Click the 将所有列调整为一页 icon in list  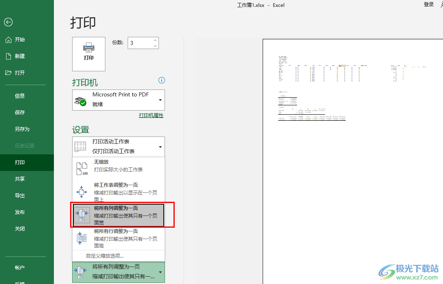pos(82,215)
